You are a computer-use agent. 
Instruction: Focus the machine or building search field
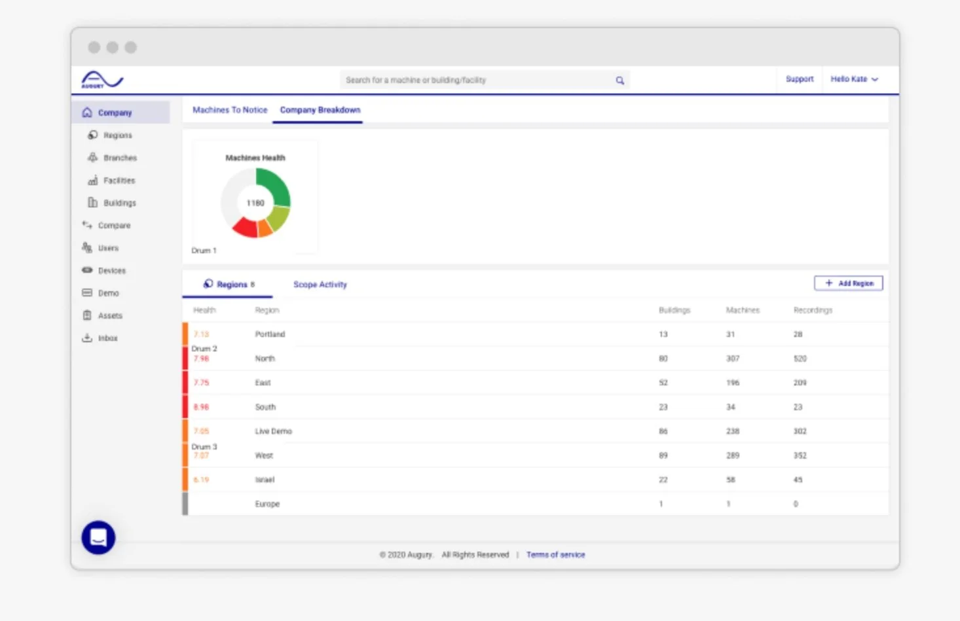tap(485, 80)
